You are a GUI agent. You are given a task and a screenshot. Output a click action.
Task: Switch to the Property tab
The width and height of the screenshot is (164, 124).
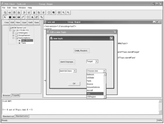coord(16,95)
